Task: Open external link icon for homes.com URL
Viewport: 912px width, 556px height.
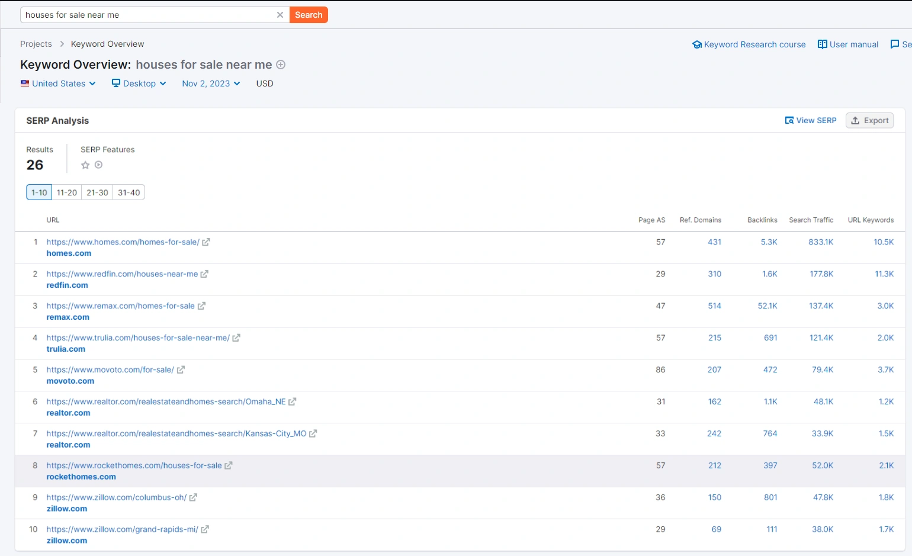Action: 206,242
